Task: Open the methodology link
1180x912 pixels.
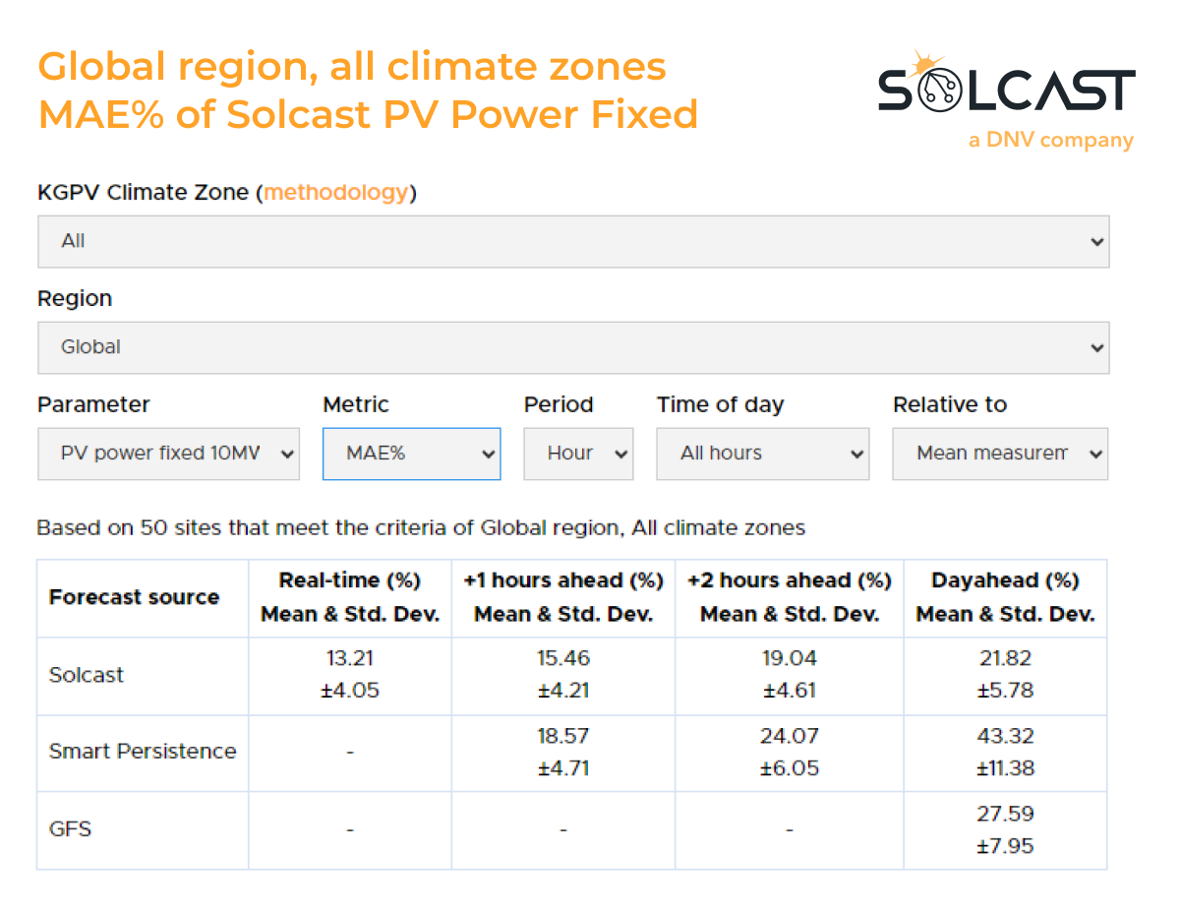Action: click(335, 193)
